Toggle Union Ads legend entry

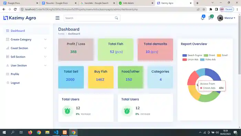(x=190, y=59)
